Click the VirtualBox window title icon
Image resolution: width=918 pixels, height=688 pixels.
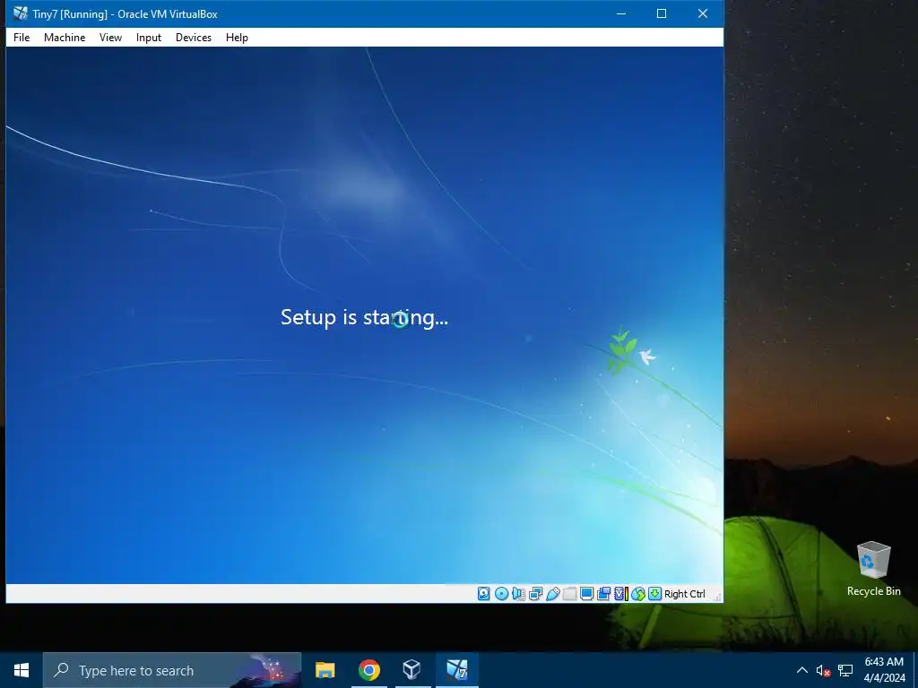point(21,13)
